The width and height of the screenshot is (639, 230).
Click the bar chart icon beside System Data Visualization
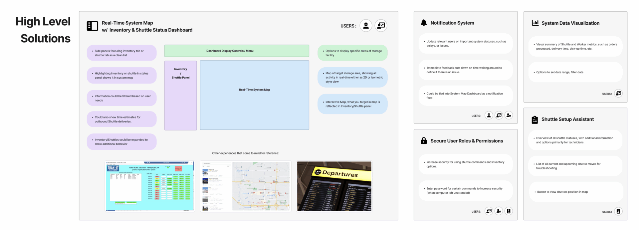tap(535, 23)
